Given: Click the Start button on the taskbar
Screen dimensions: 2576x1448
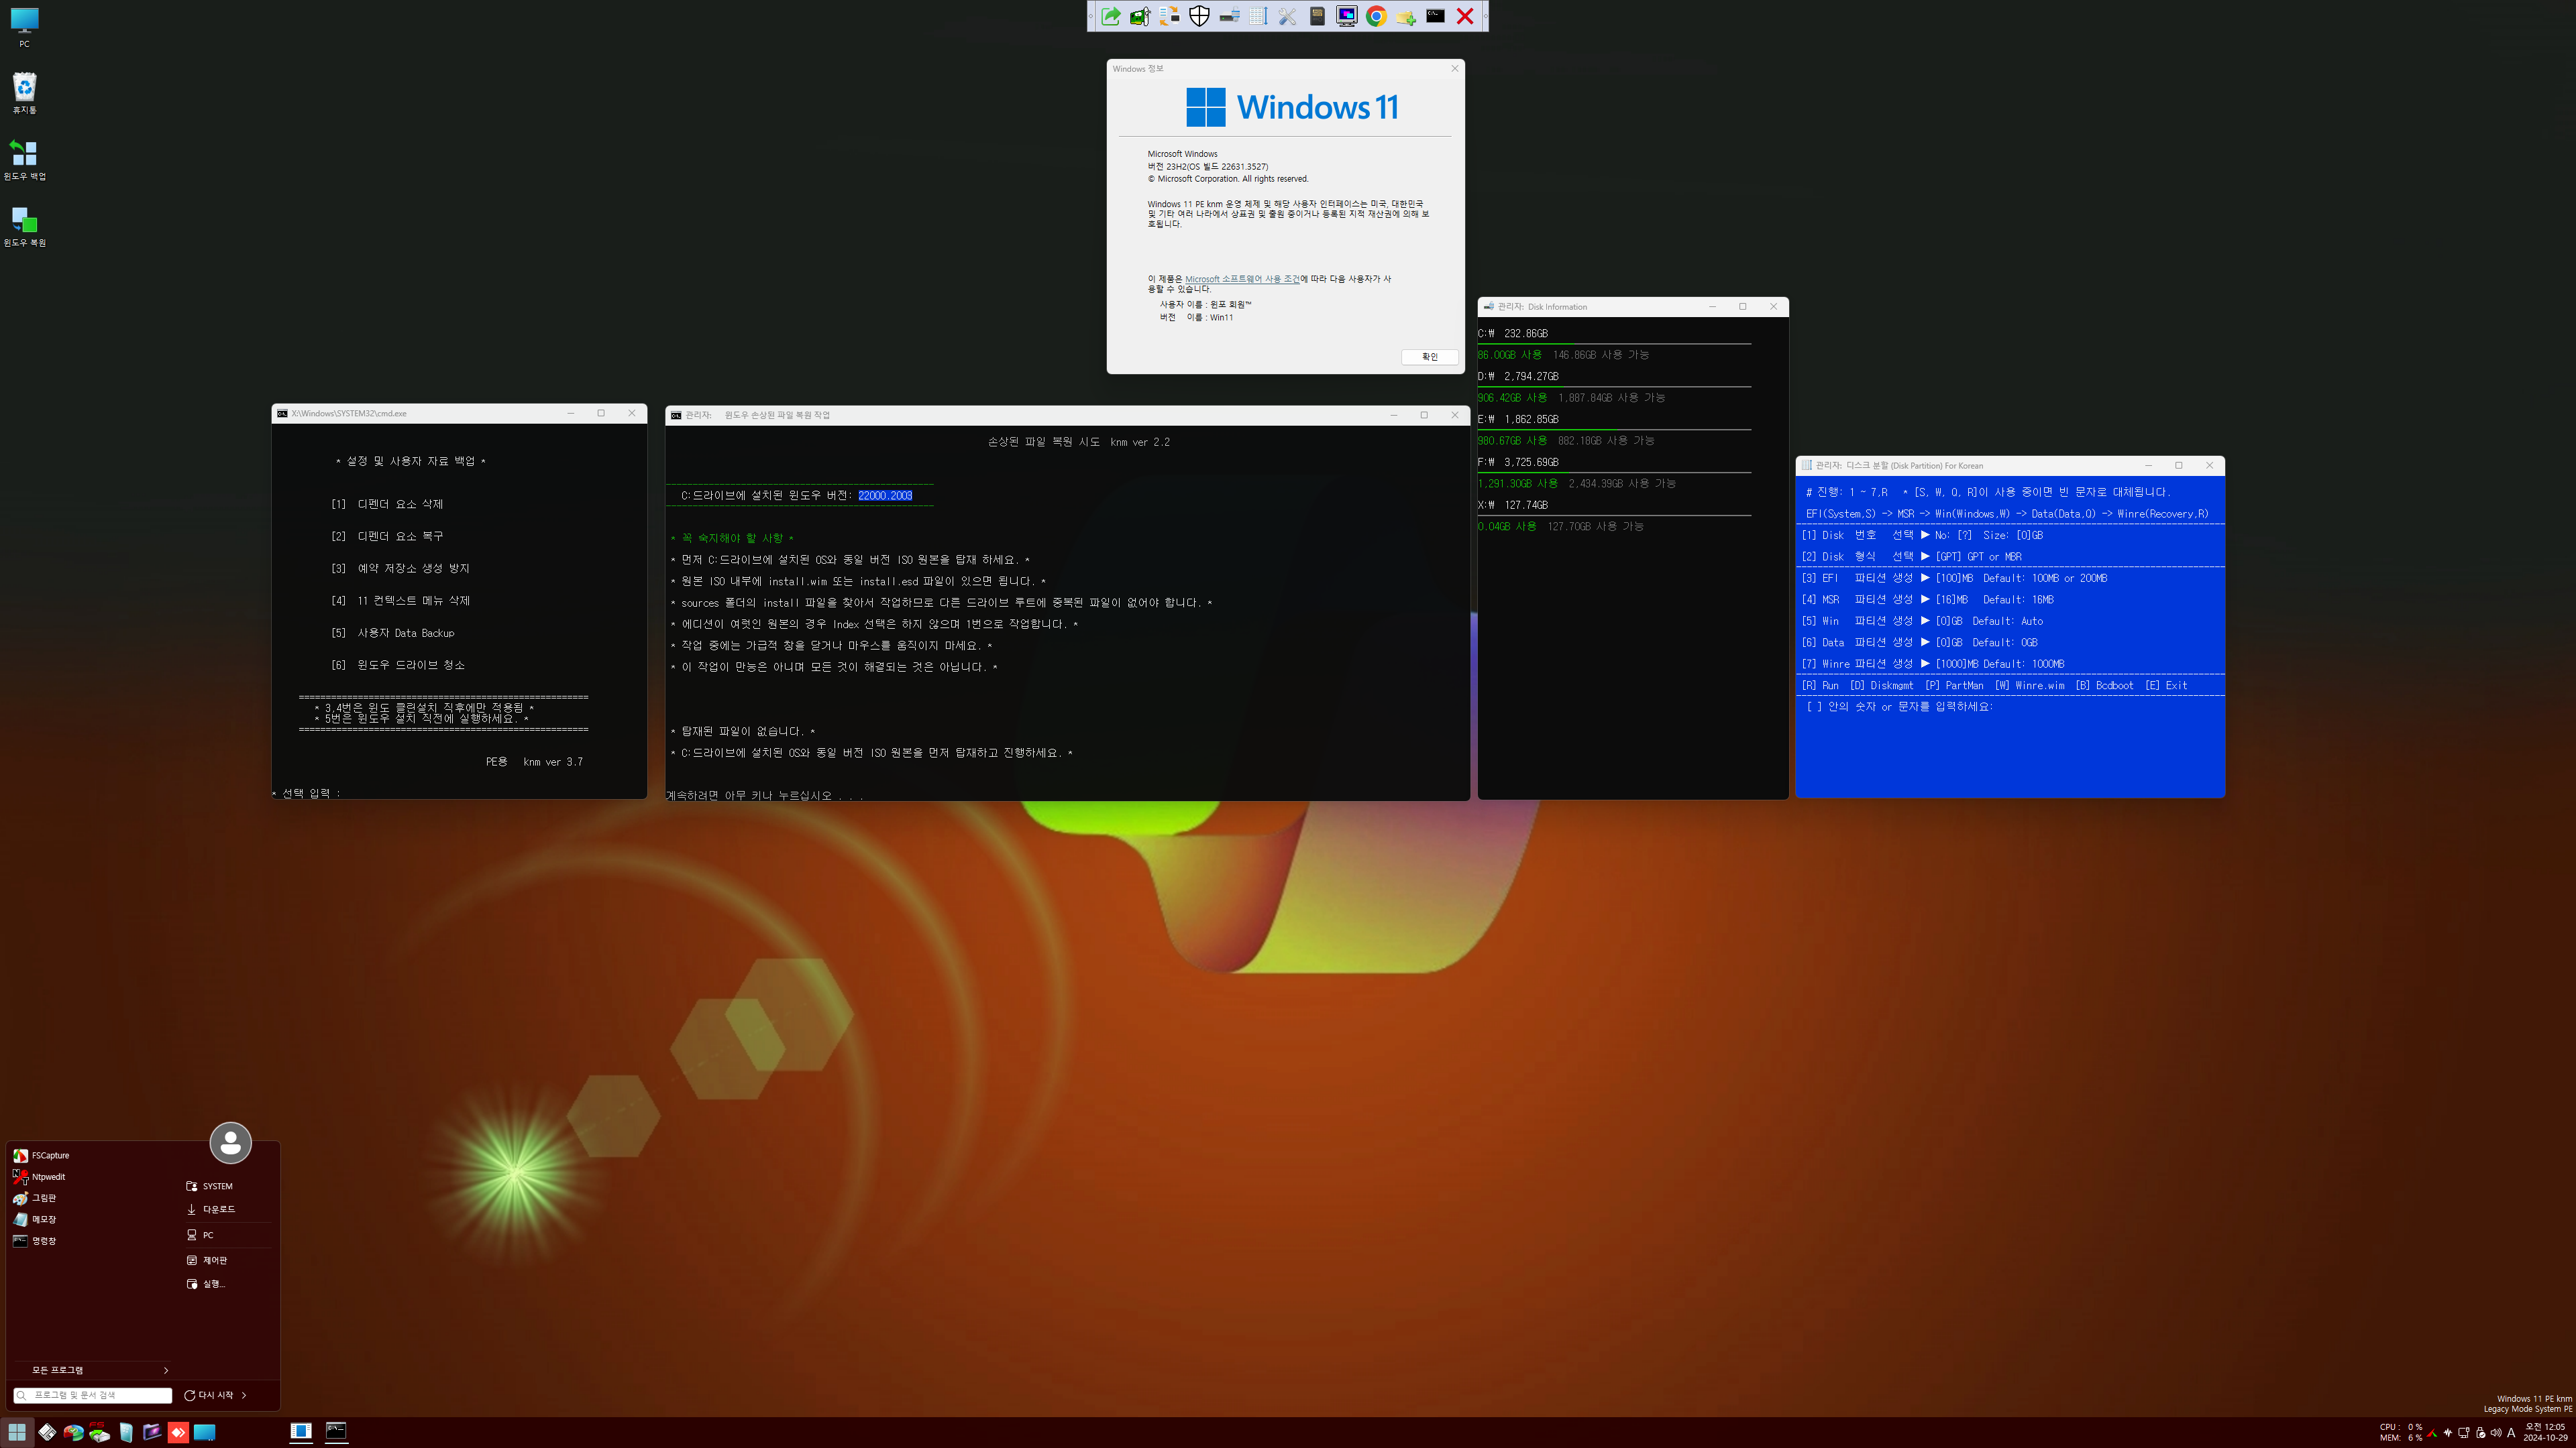Looking at the screenshot, I should coord(17,1432).
